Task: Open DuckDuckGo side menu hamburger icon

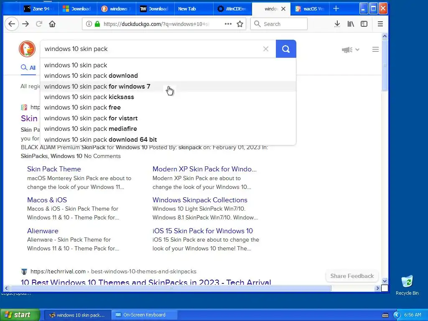Action: (x=375, y=49)
